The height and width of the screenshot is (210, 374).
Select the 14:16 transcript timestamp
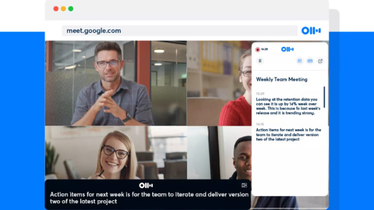click(260, 124)
